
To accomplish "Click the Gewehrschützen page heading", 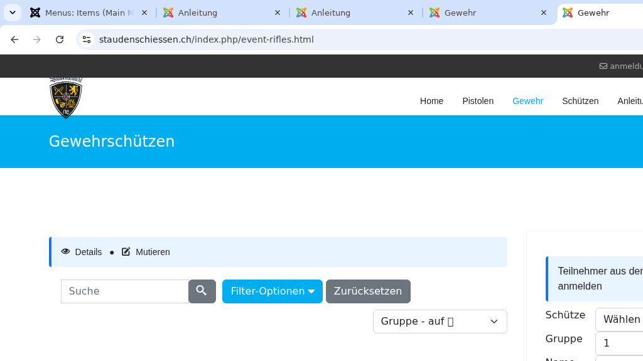I will tap(112, 141).
